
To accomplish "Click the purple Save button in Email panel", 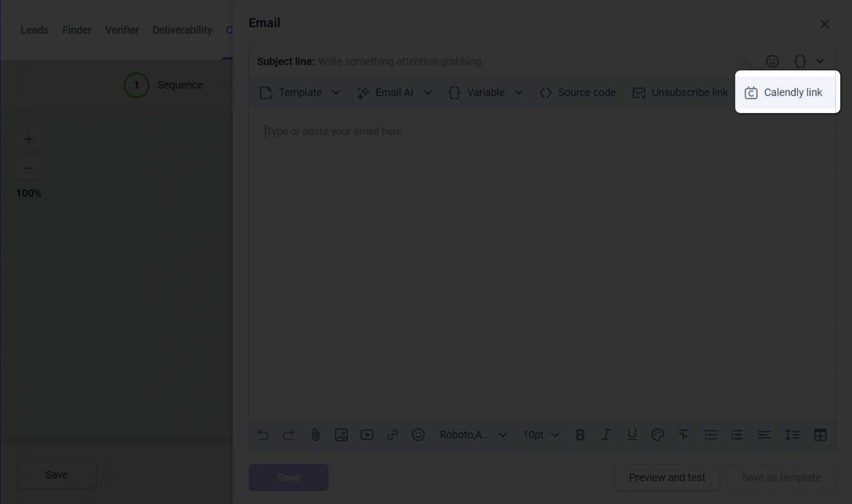I will (x=288, y=477).
